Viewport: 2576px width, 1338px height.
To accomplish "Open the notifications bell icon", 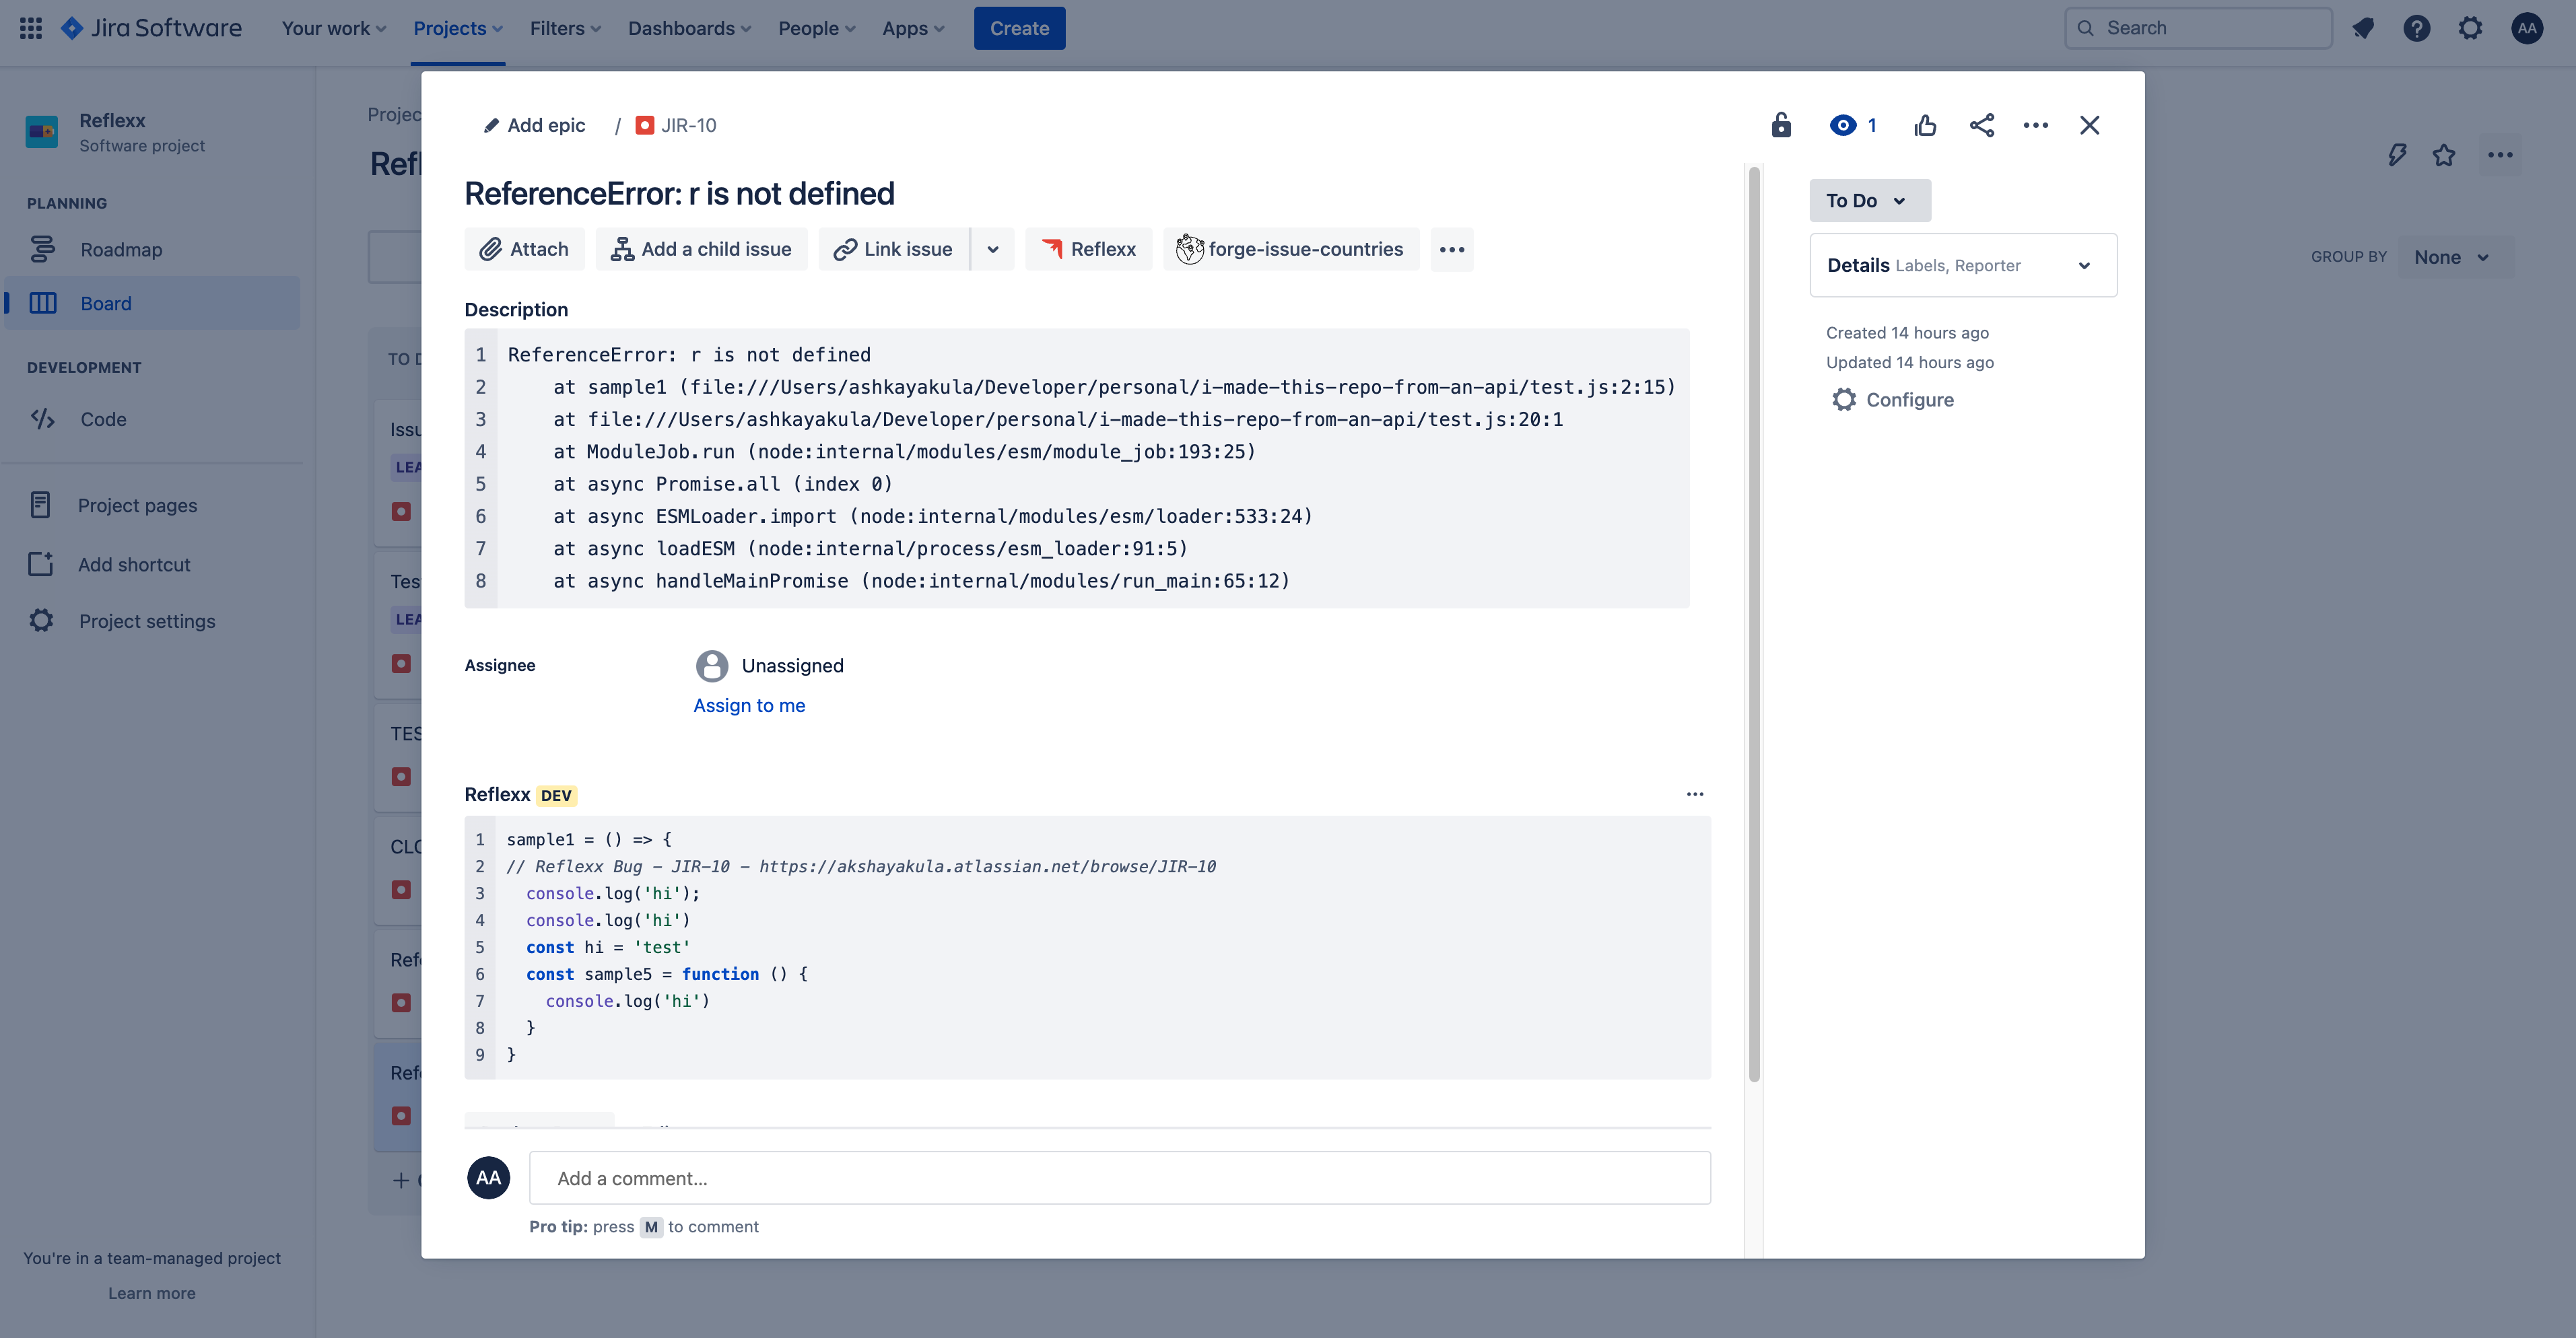I will 2363,28.
